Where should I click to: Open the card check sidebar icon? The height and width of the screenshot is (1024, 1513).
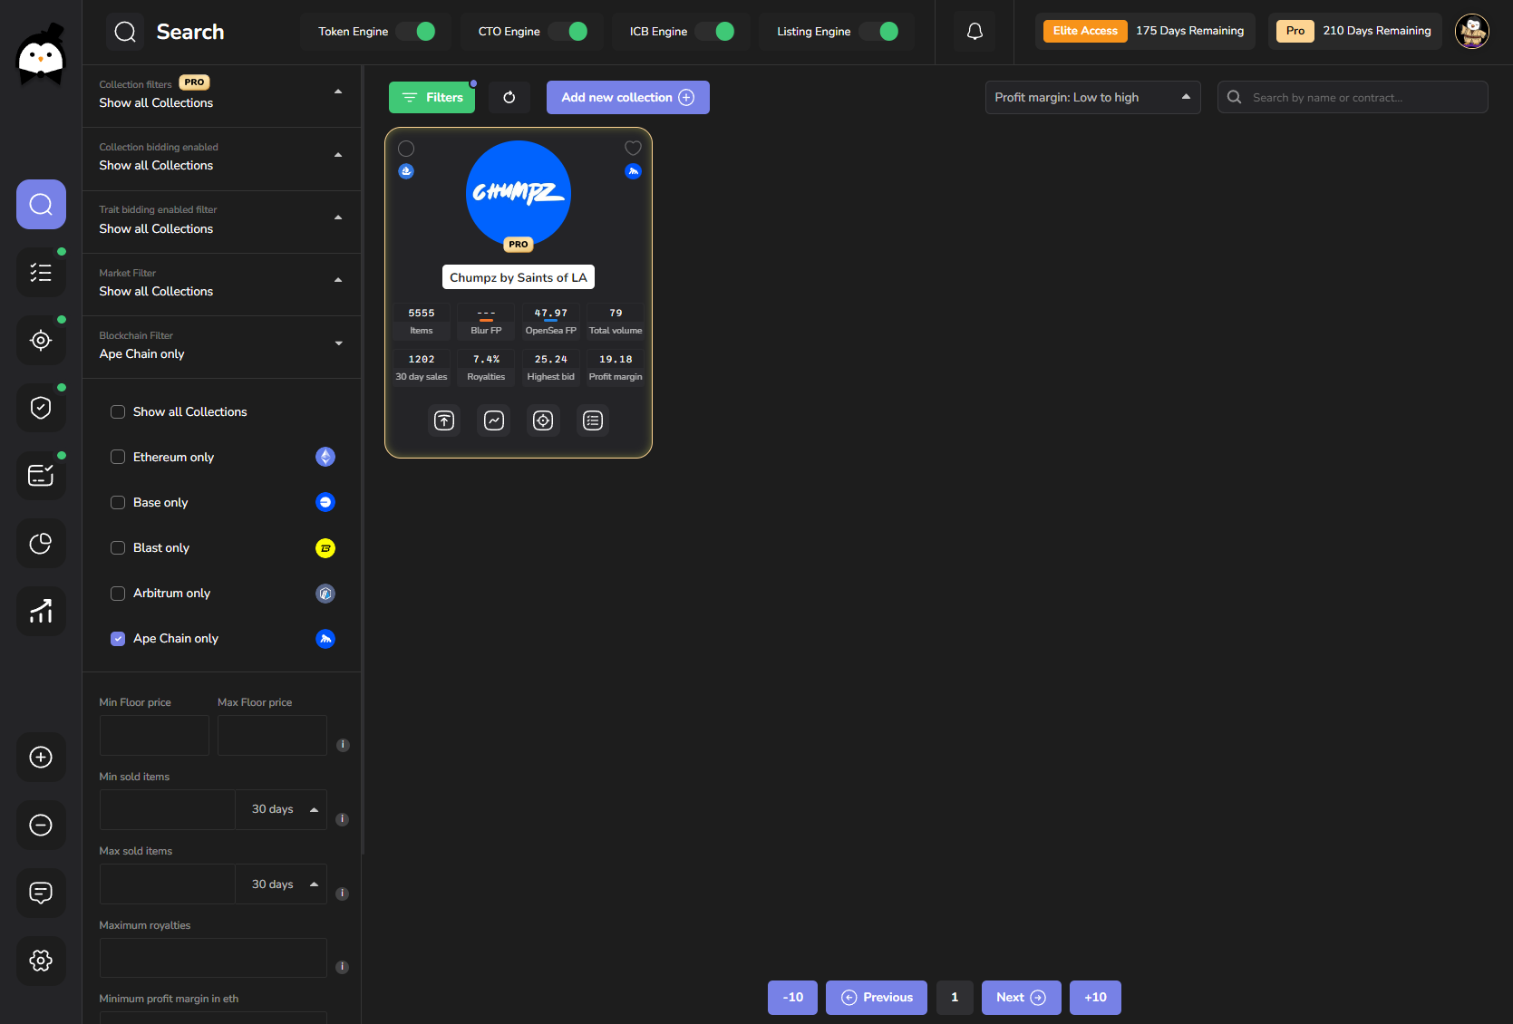point(41,475)
